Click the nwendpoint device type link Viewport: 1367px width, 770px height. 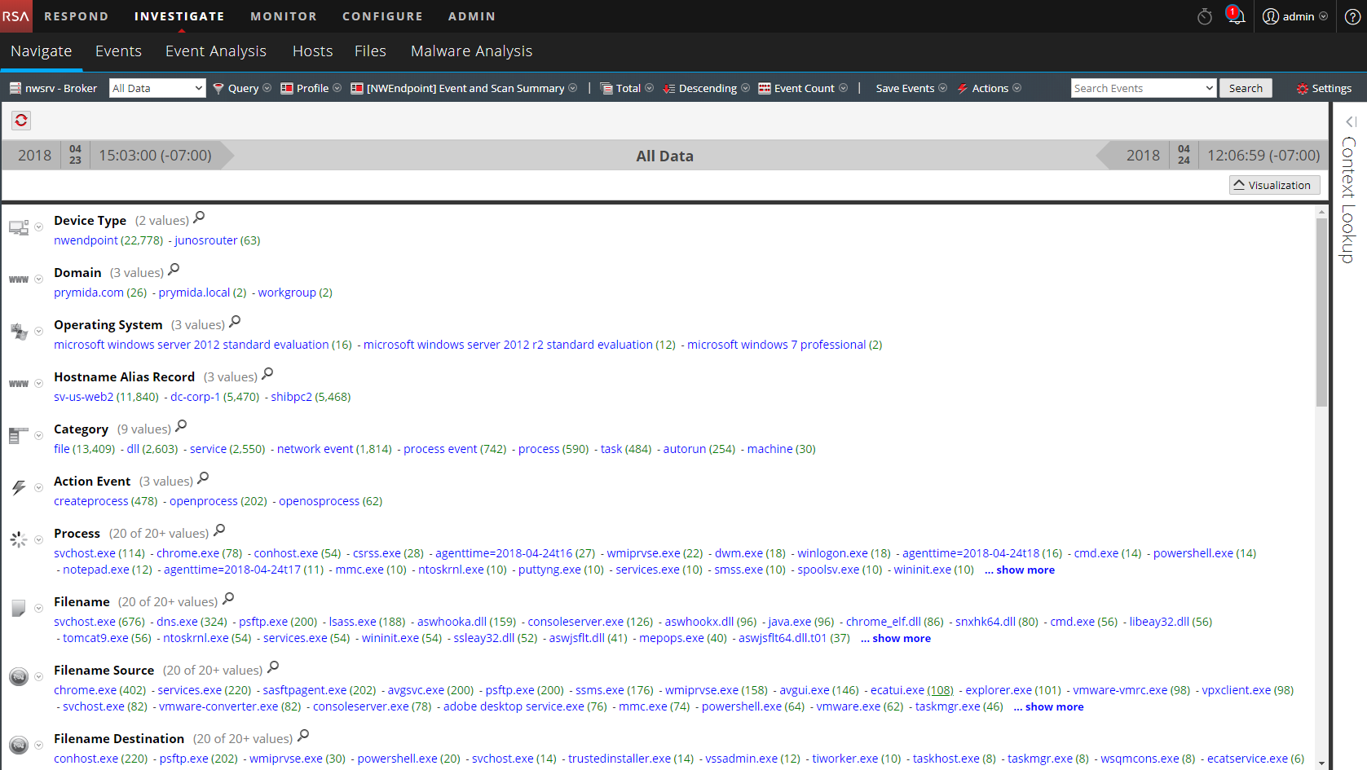pos(86,240)
